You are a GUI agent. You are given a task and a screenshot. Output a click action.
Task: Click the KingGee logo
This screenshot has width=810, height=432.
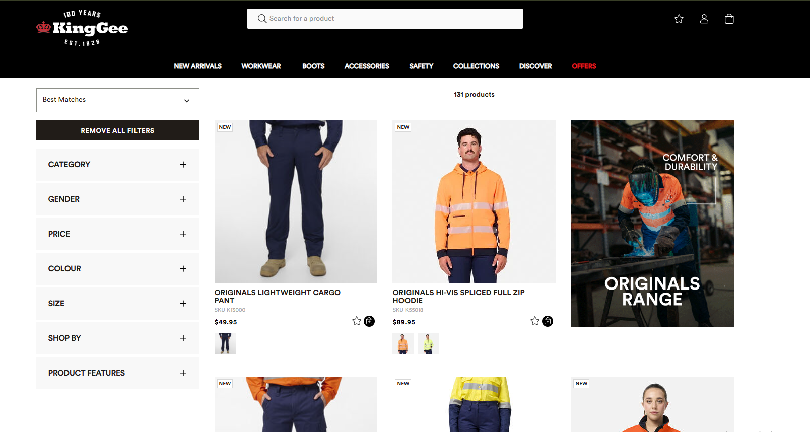82,28
